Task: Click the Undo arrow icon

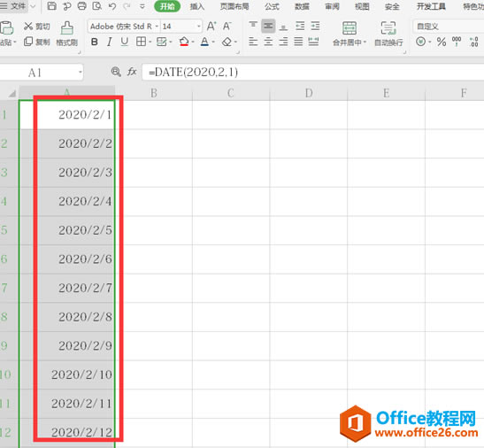Action: (112, 6)
